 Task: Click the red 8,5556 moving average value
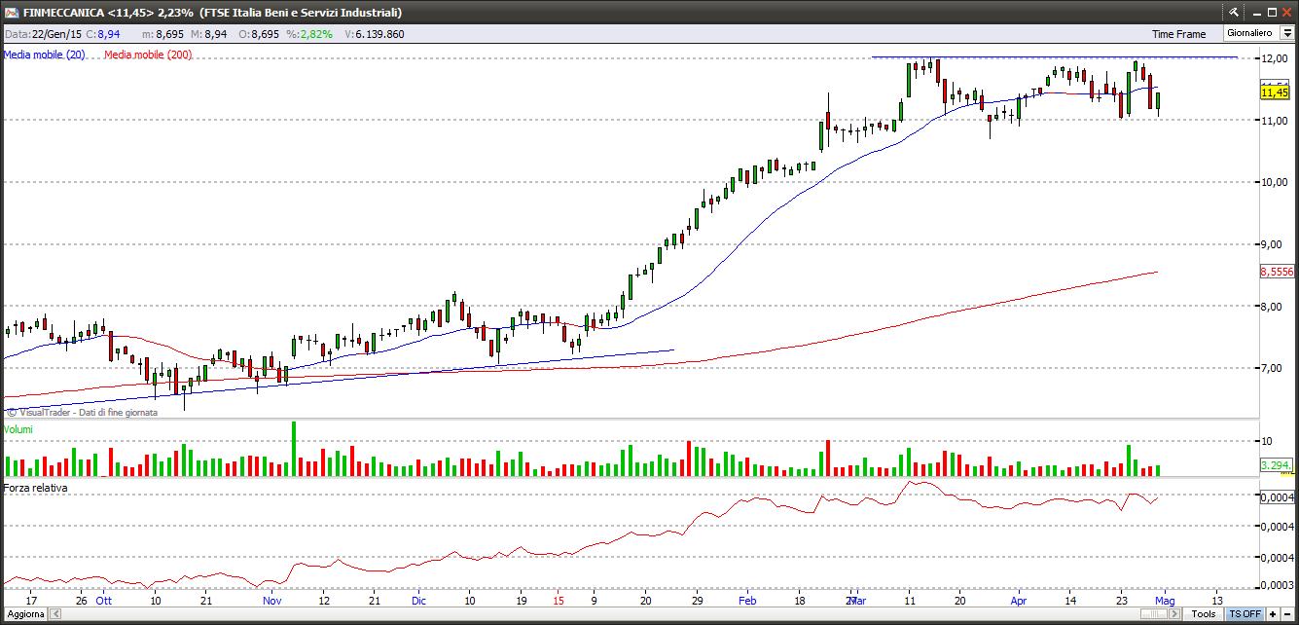tap(1277, 273)
